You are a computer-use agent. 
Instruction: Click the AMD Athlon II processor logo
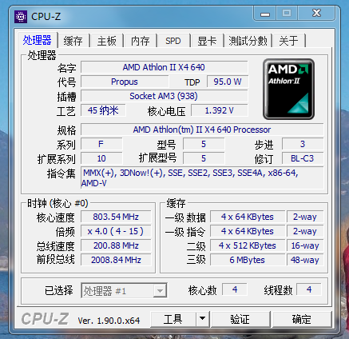coord(288,90)
